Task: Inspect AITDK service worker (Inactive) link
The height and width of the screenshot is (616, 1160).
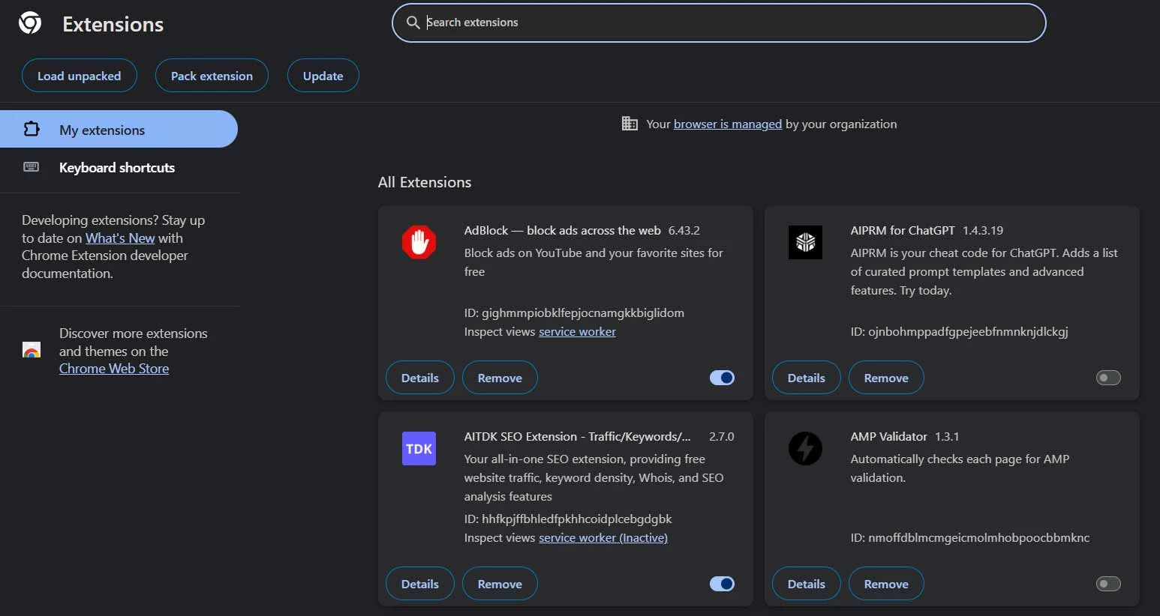Action: [x=603, y=537]
